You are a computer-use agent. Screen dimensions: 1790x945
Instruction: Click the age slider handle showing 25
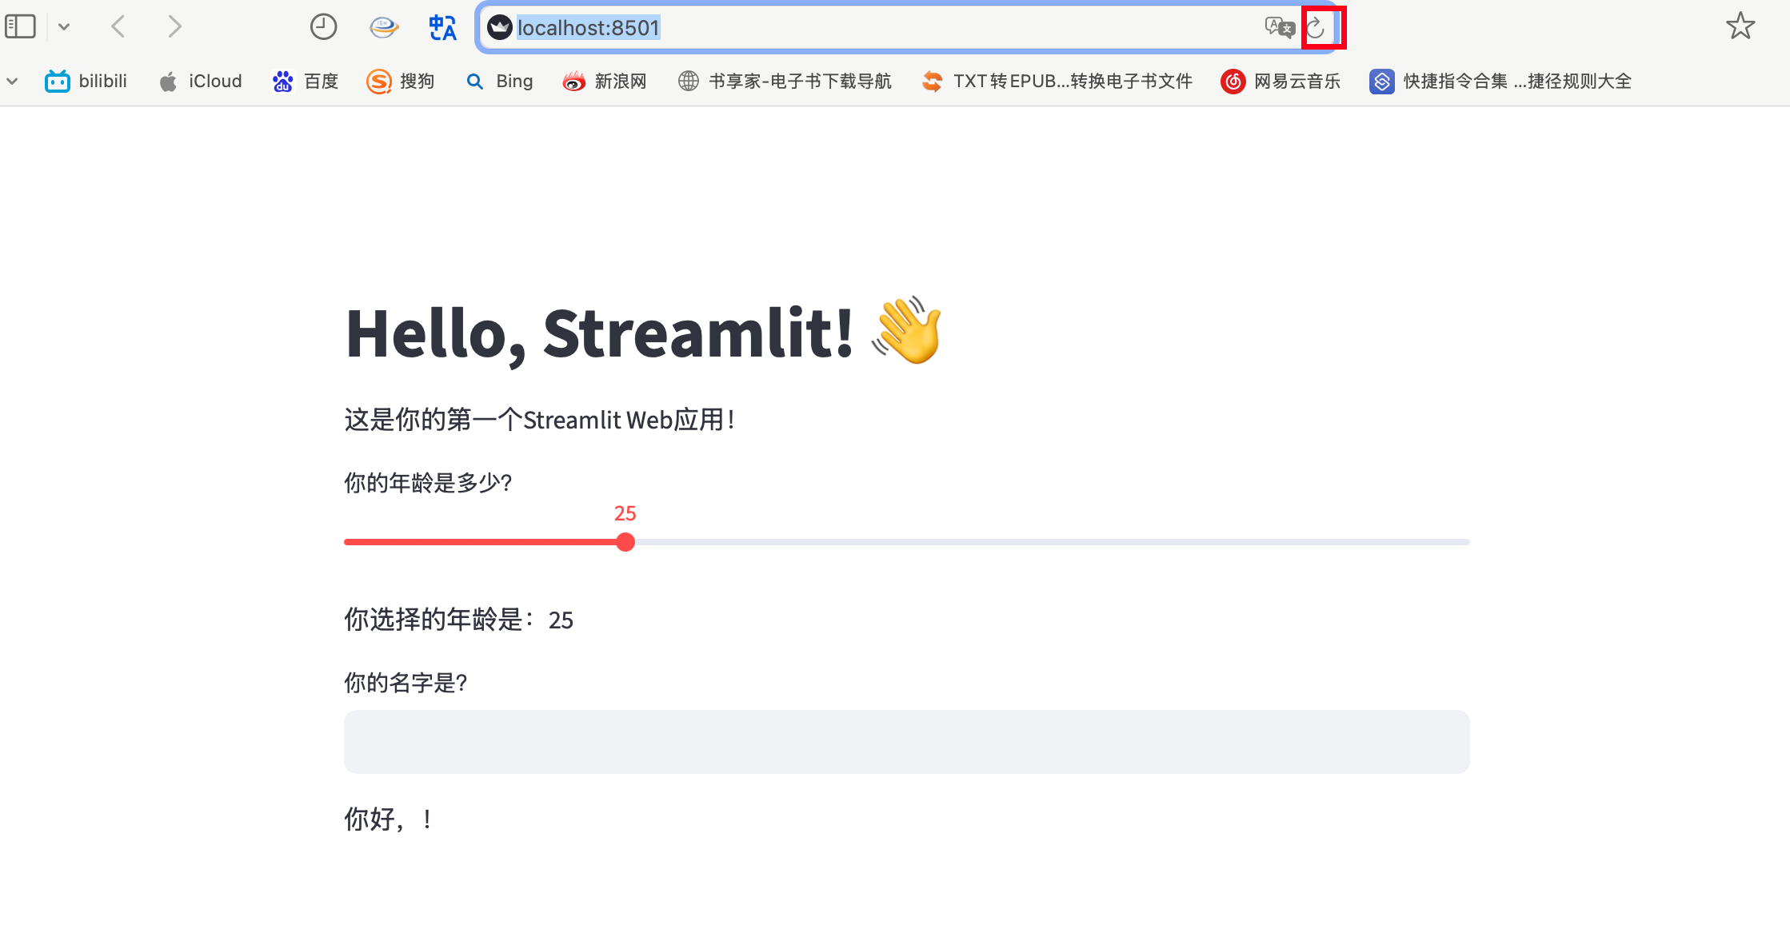pyautogui.click(x=625, y=542)
